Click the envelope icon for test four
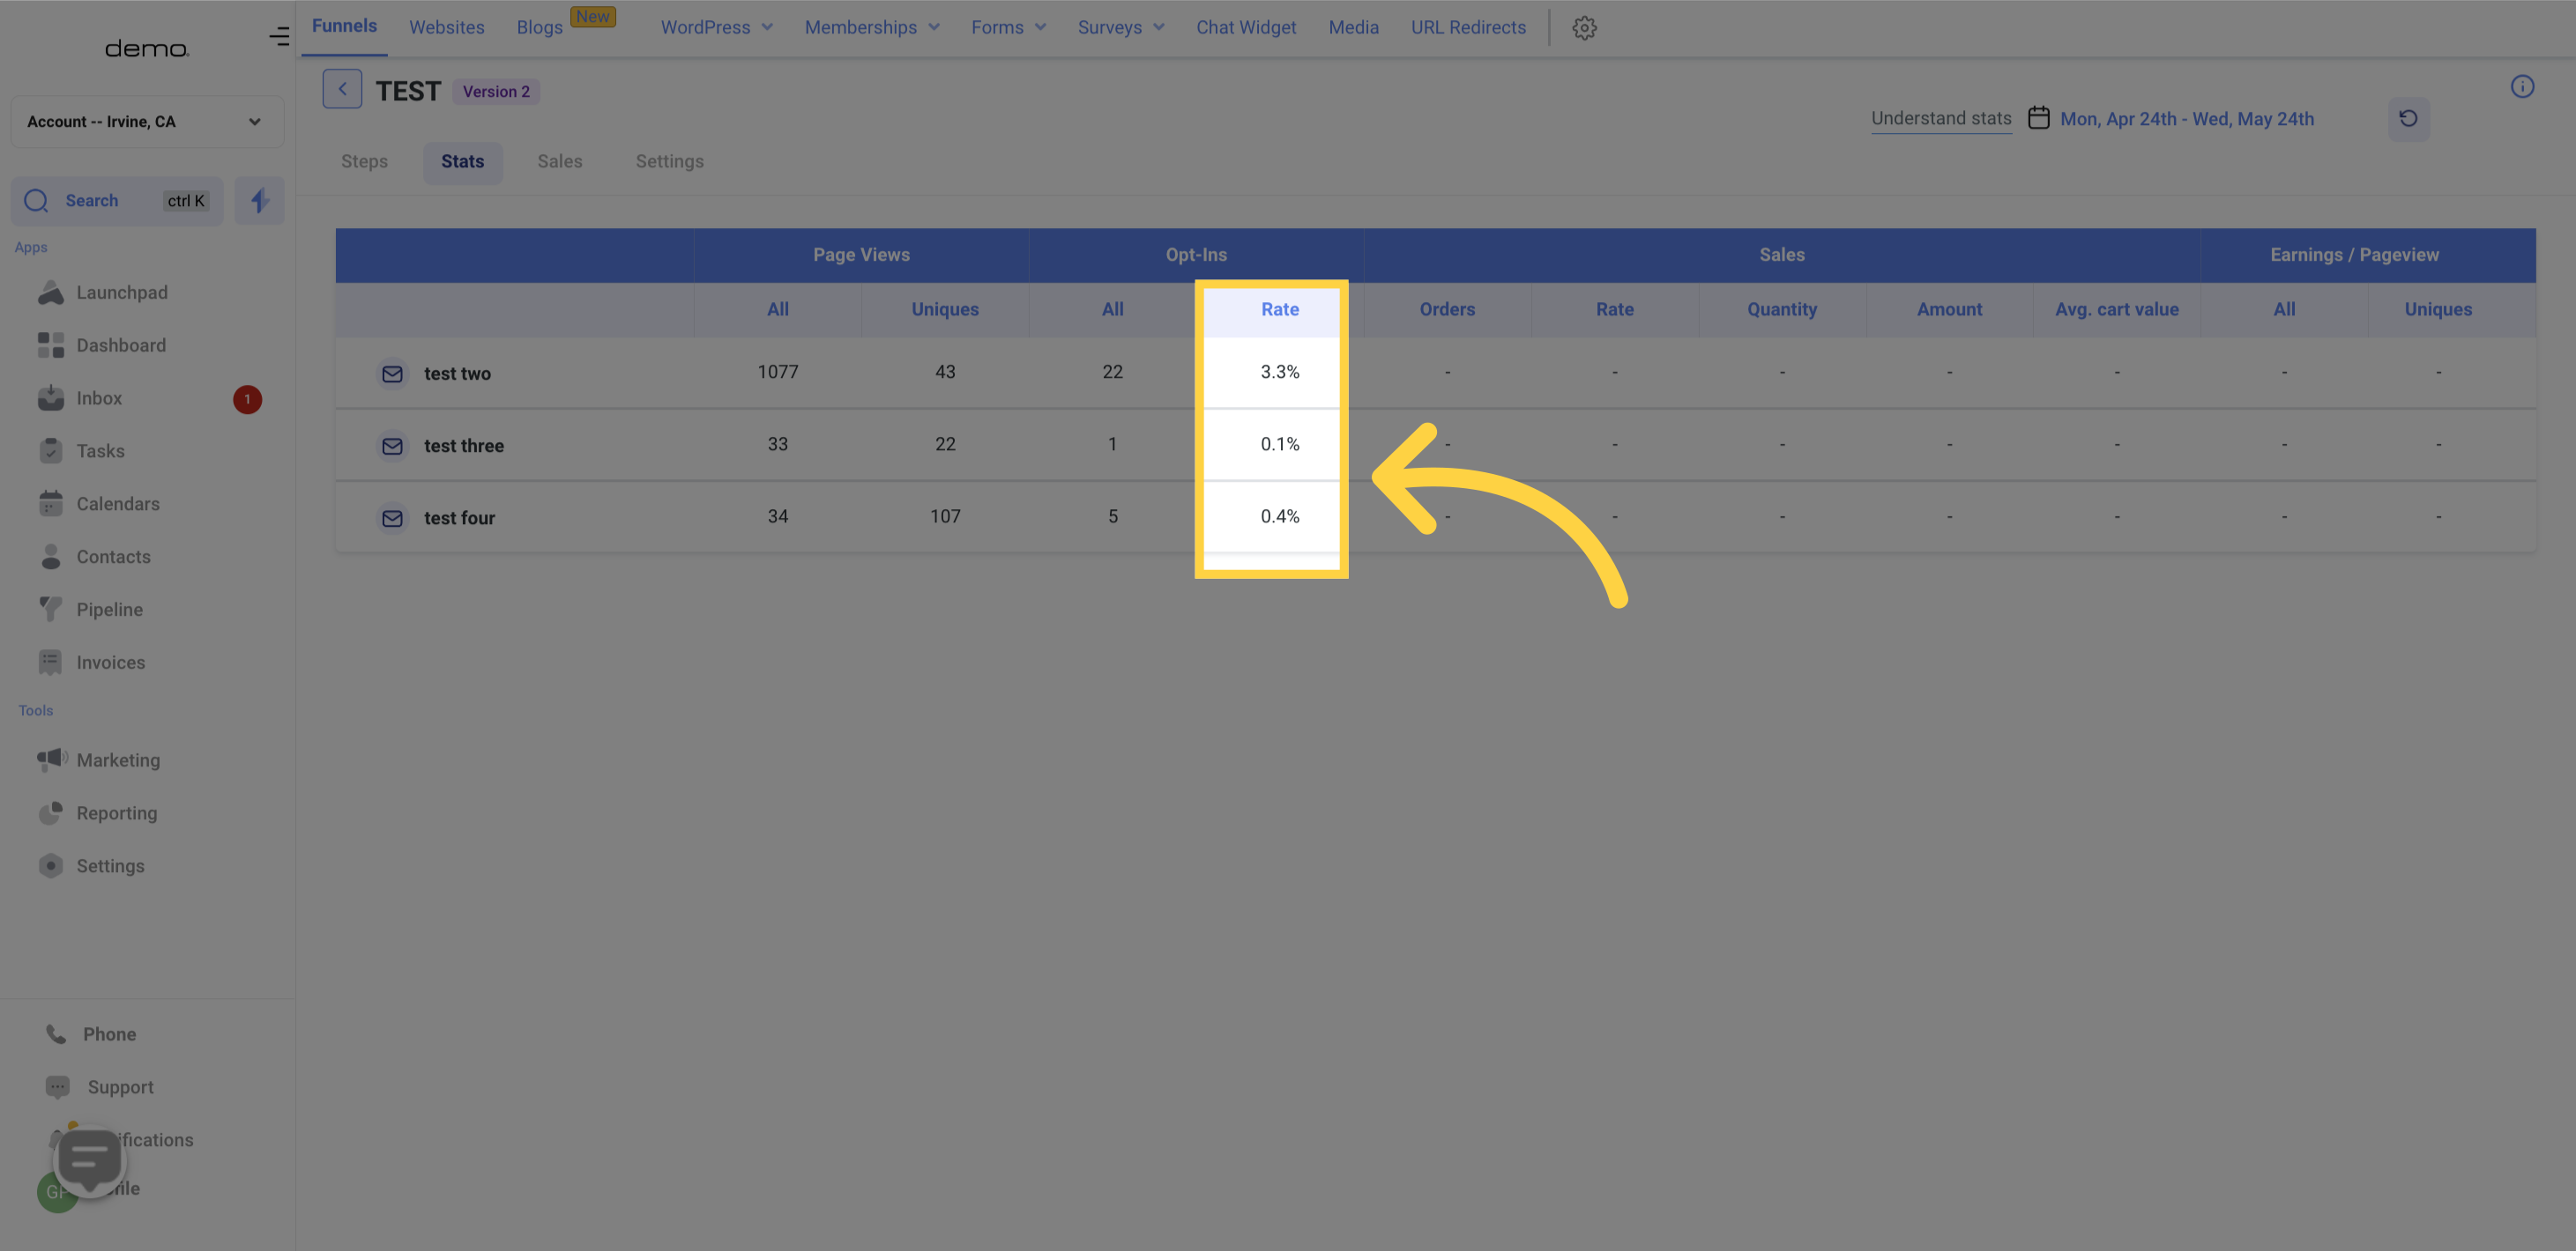This screenshot has height=1251, width=2576. 393,518
